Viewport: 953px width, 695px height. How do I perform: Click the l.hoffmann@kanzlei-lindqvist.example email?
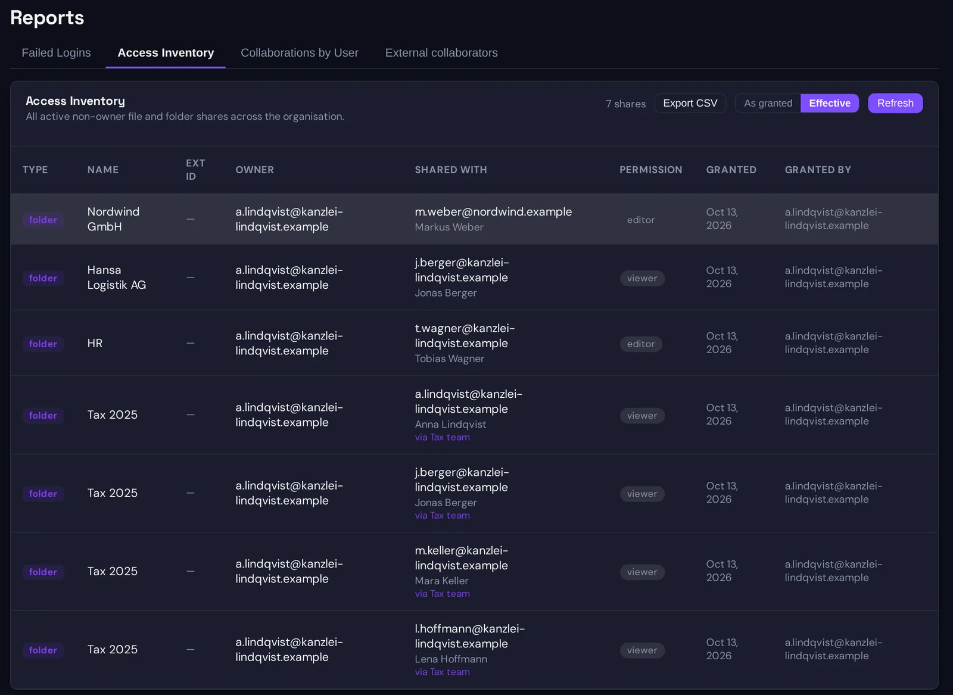(469, 636)
